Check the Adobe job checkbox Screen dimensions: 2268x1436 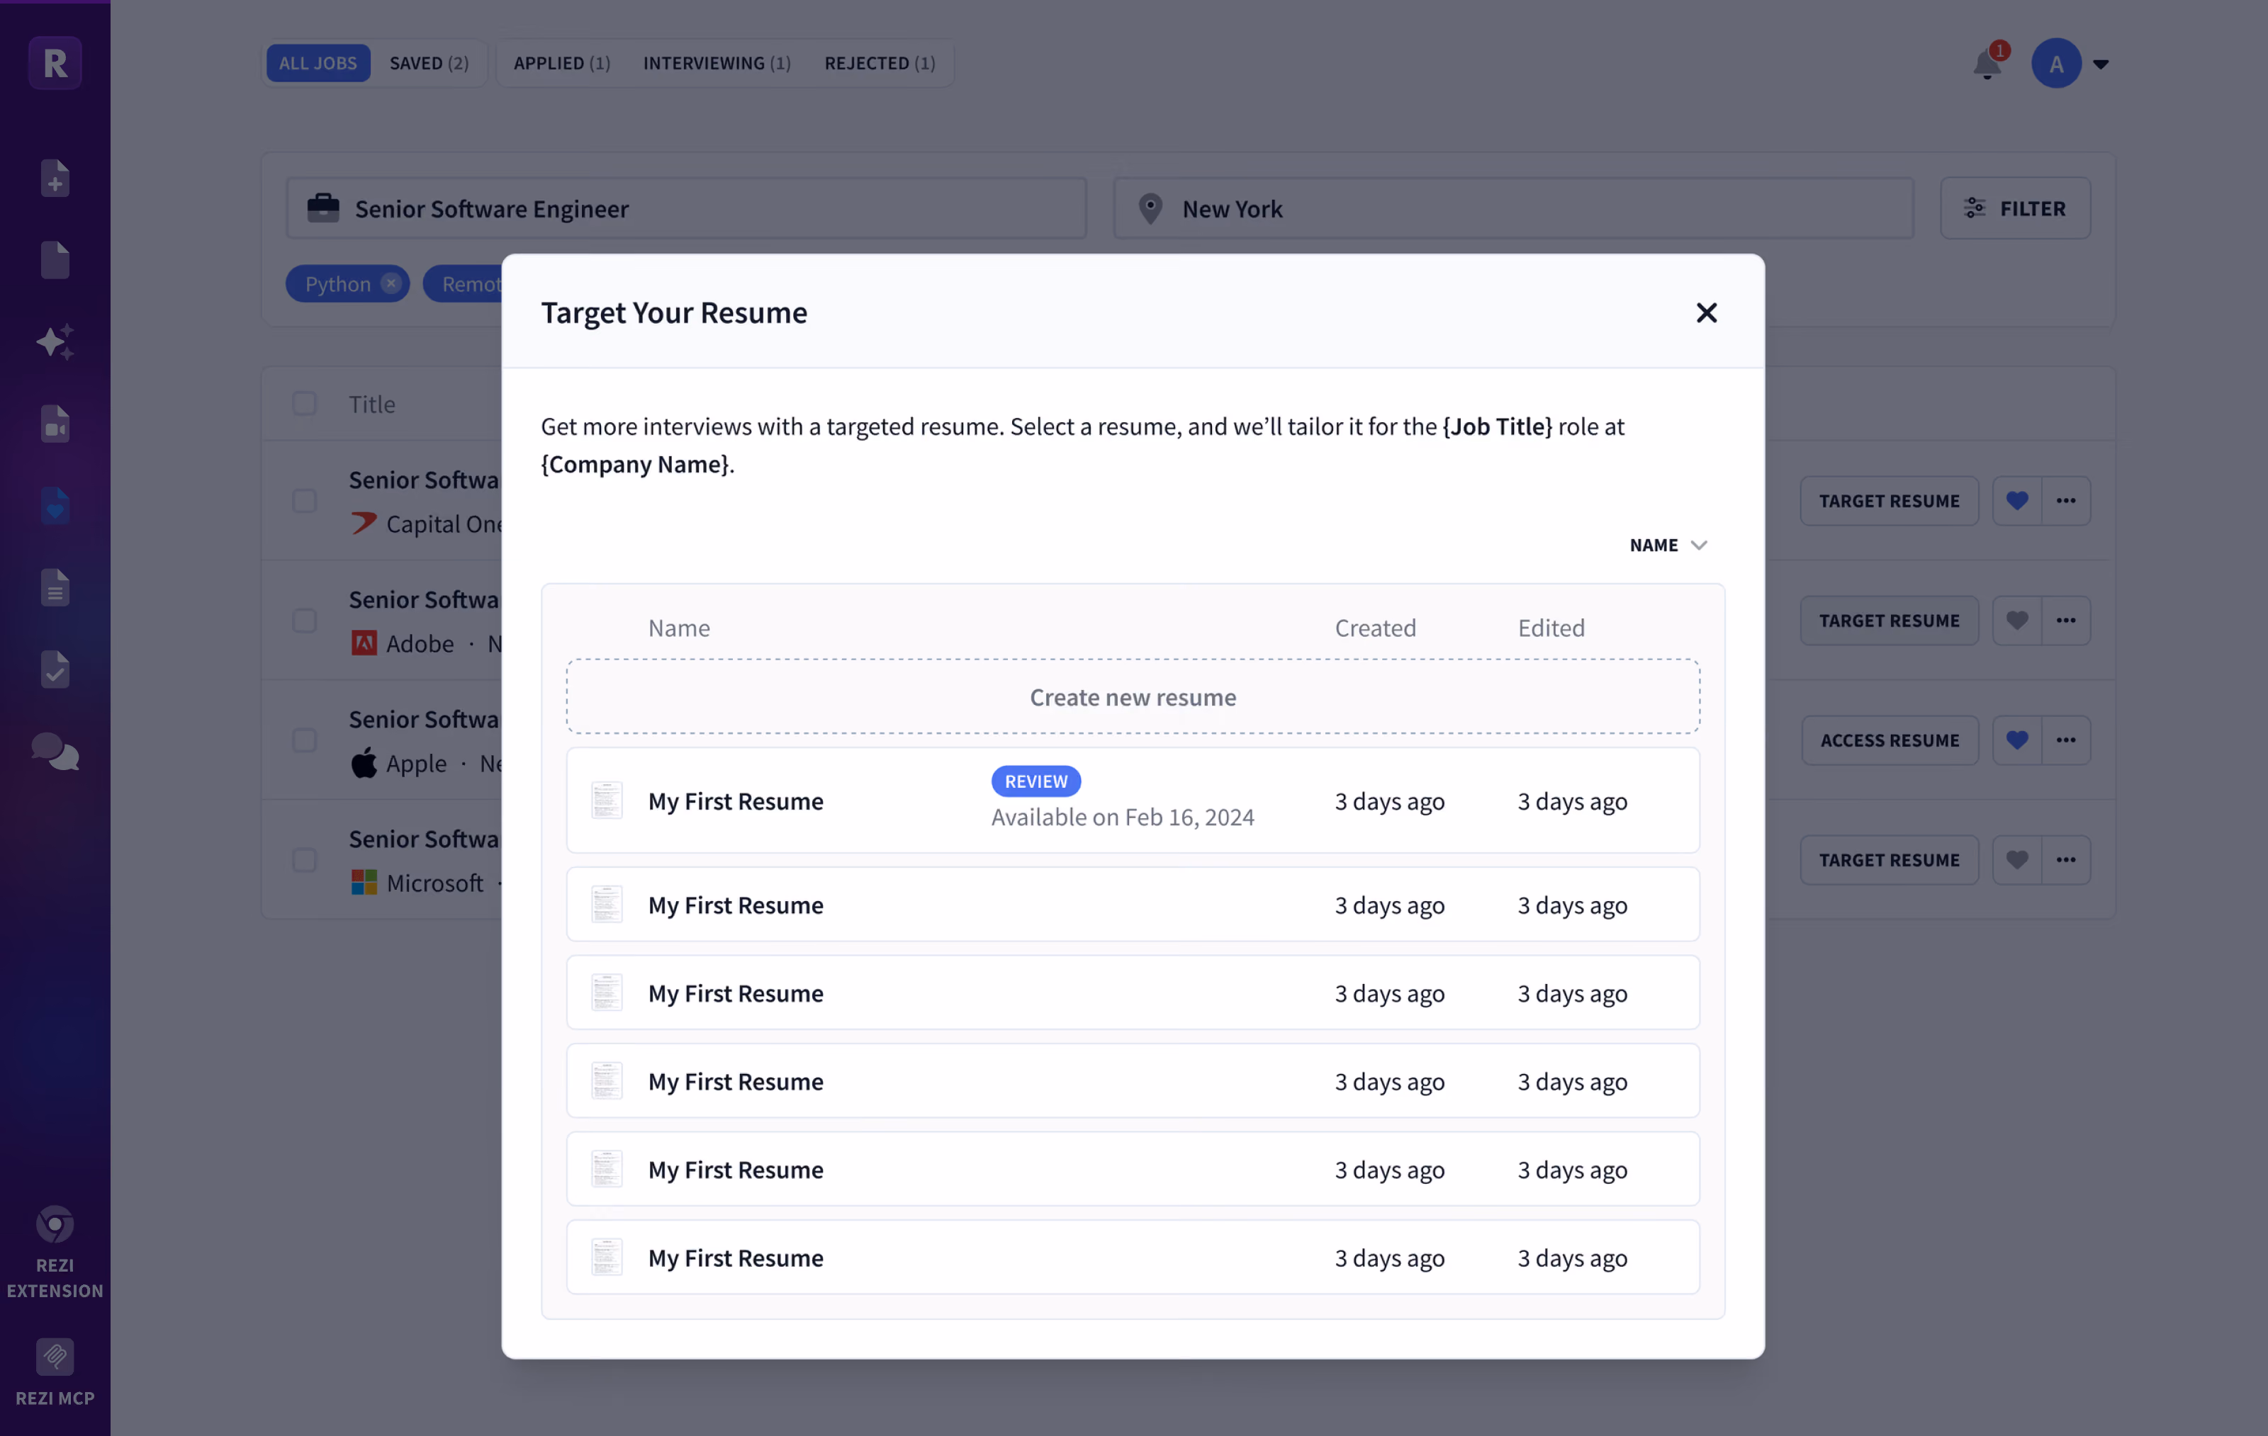[304, 621]
